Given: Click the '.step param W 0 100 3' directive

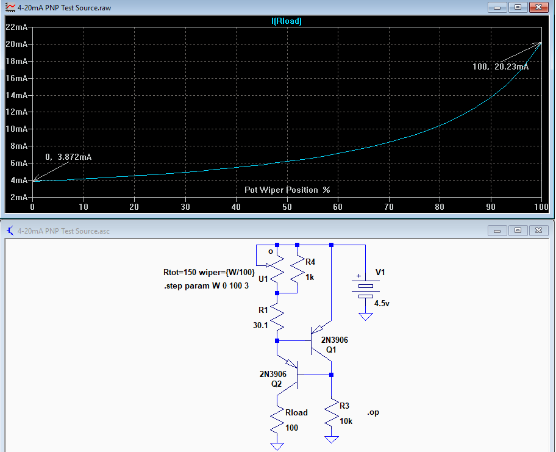Looking at the screenshot, I should (x=207, y=285).
